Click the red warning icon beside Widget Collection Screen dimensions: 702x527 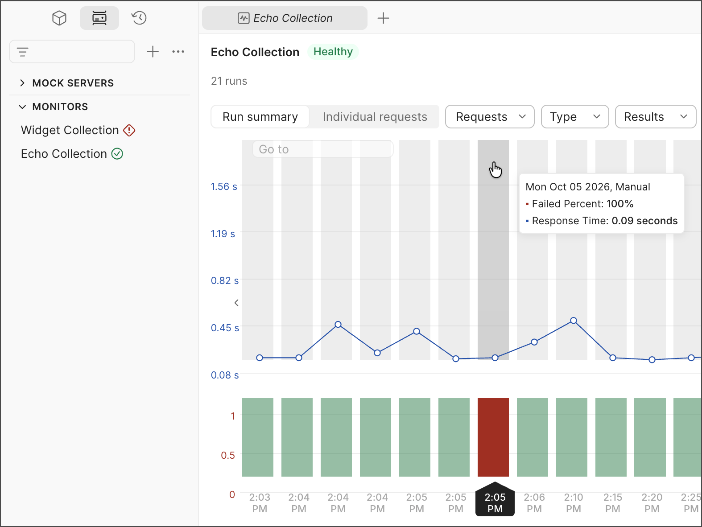[129, 130]
